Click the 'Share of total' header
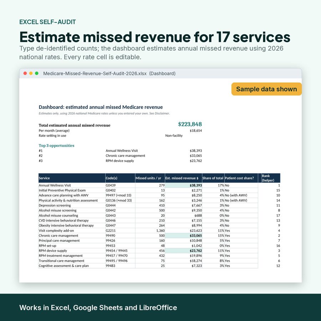The height and width of the screenshot is (321, 321). (213, 178)
